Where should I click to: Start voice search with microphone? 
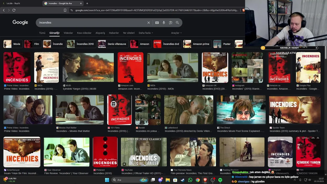pyautogui.click(x=164, y=23)
